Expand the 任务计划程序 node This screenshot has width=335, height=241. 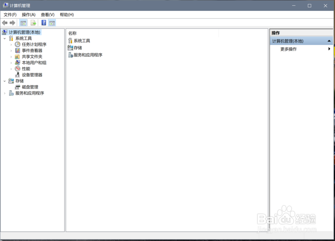[x=11, y=44]
